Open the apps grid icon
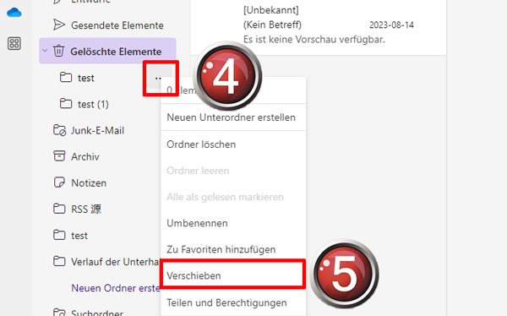 click(x=14, y=43)
